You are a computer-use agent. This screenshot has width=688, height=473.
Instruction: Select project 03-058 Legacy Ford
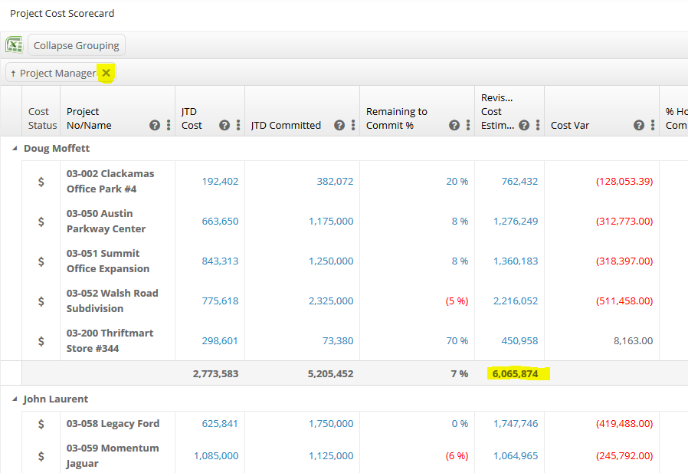113,423
